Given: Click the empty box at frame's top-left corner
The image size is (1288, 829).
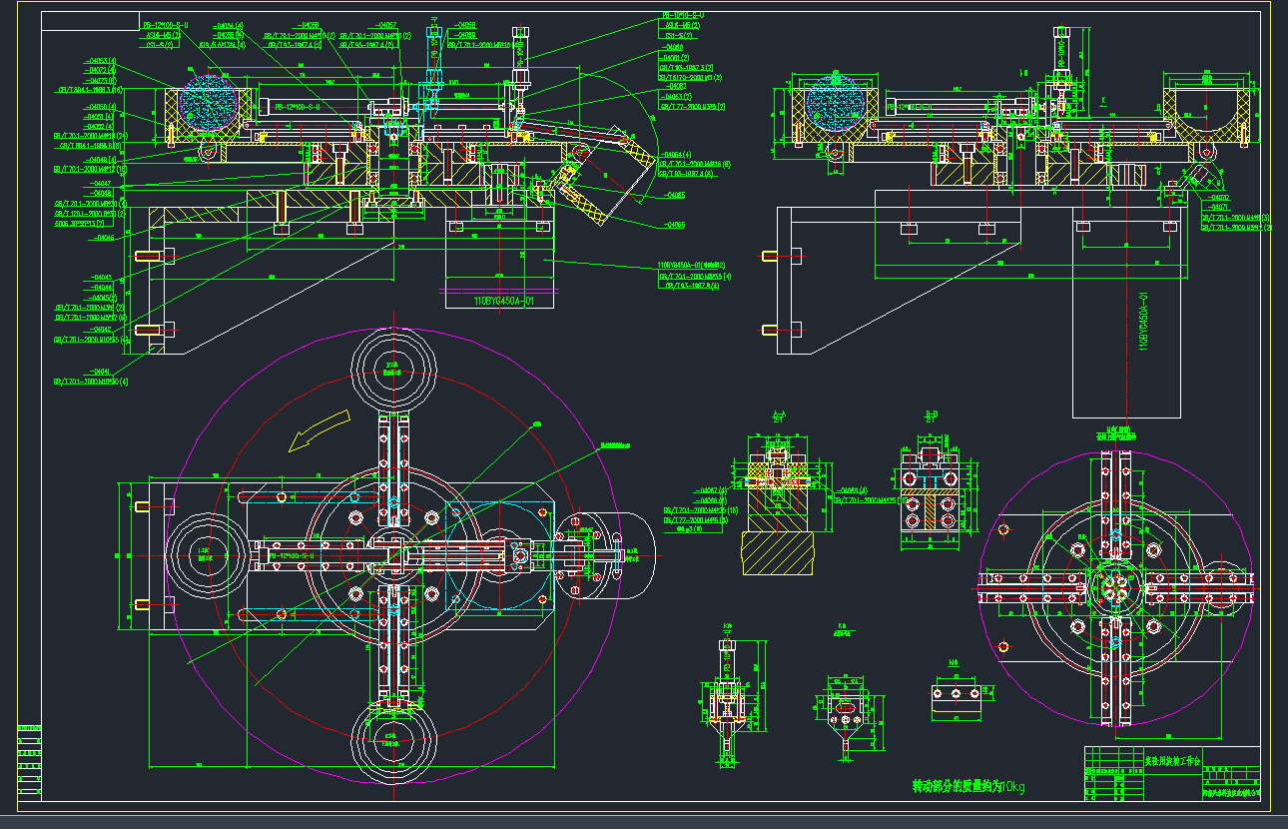Looking at the screenshot, I should (x=91, y=22).
